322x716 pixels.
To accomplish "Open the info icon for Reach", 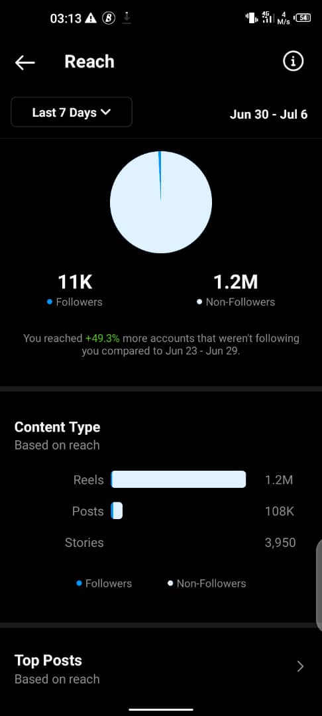I will tap(293, 61).
